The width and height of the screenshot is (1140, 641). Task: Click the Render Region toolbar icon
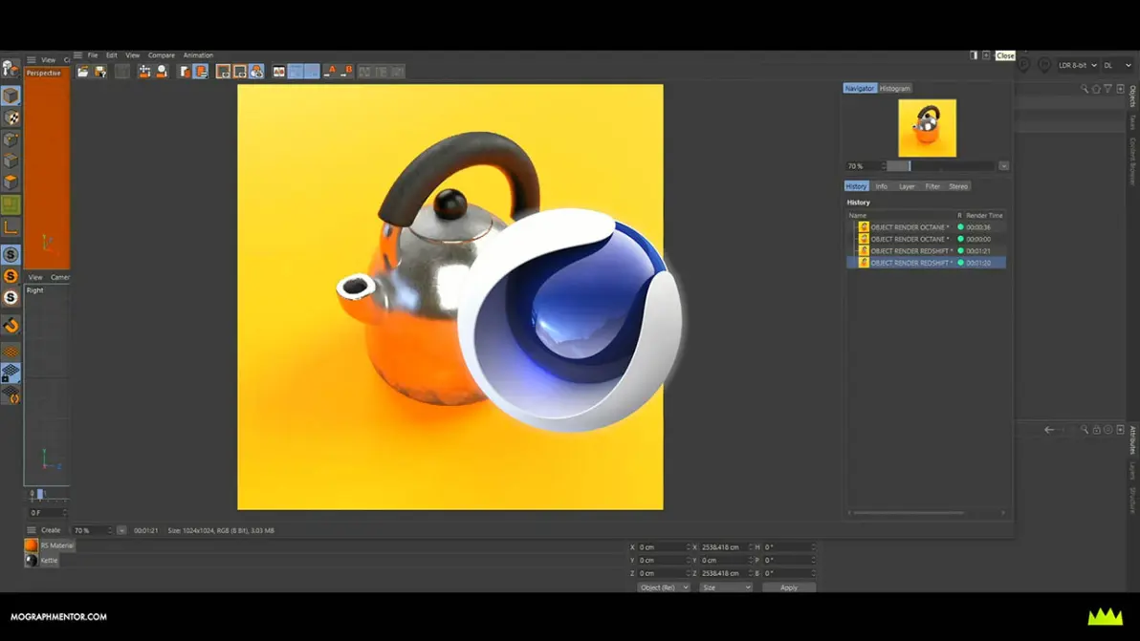pos(144,71)
